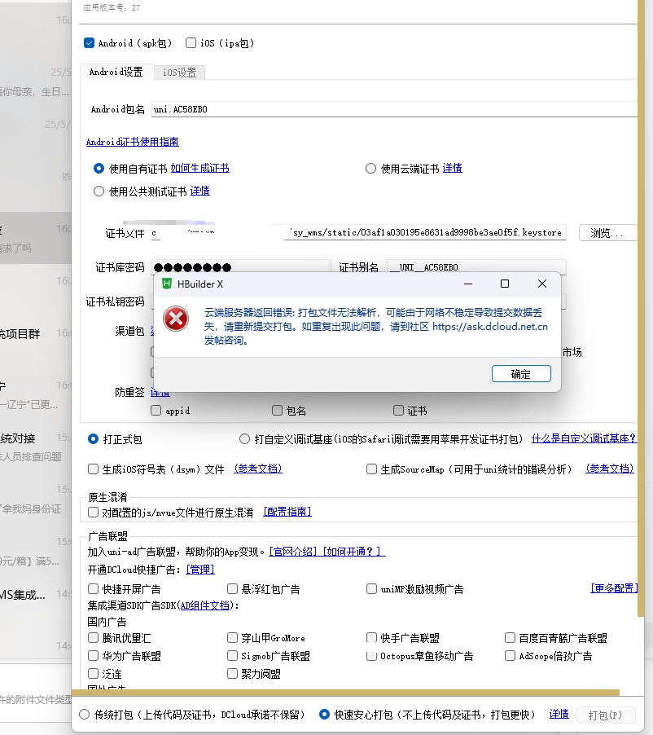Open the Android证书使用指南 link
The image size is (653, 735).
tap(133, 142)
